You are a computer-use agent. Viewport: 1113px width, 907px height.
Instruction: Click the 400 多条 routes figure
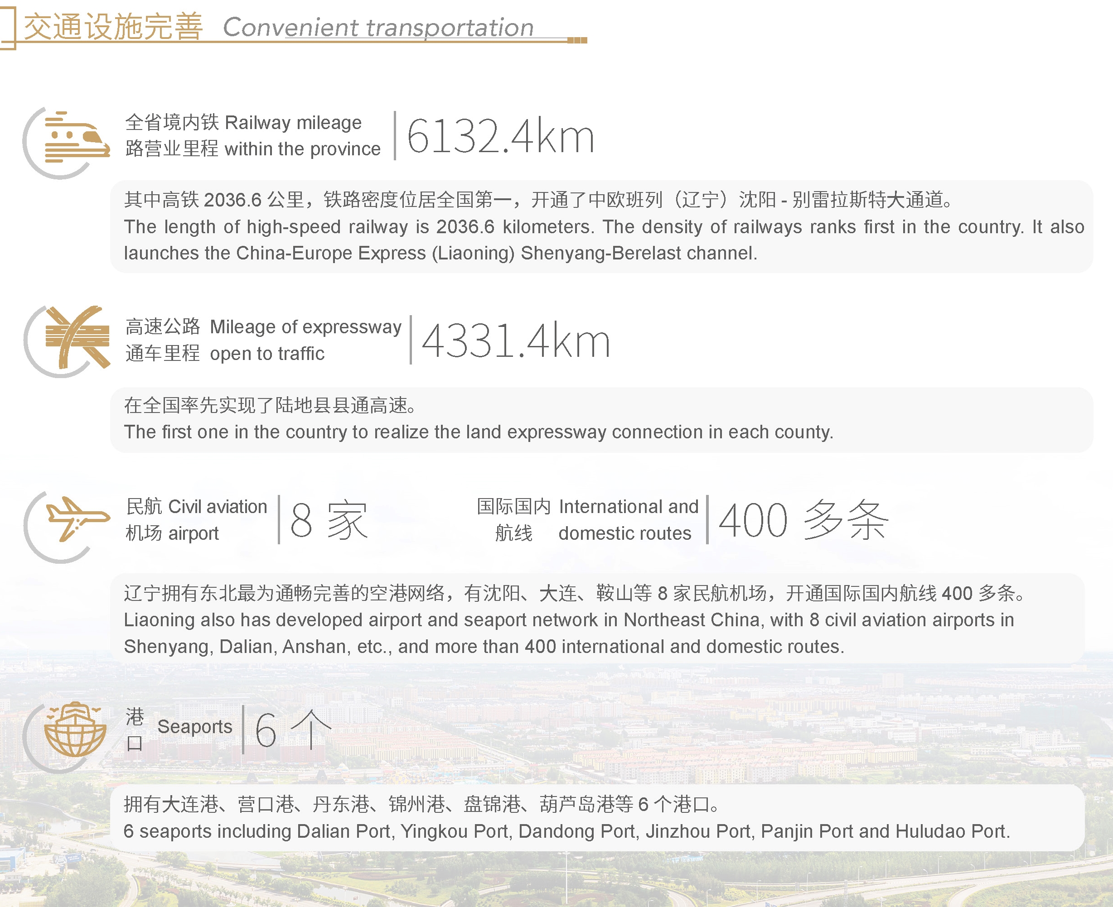(803, 520)
